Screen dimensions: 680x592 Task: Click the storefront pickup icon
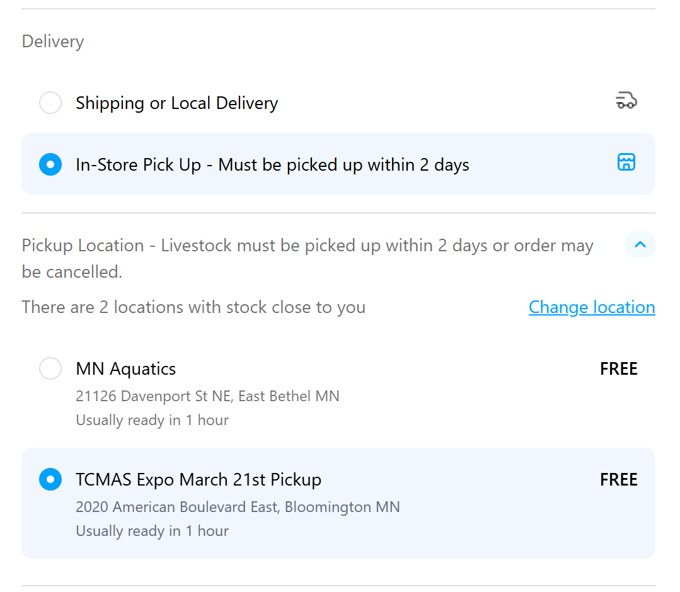tap(626, 162)
